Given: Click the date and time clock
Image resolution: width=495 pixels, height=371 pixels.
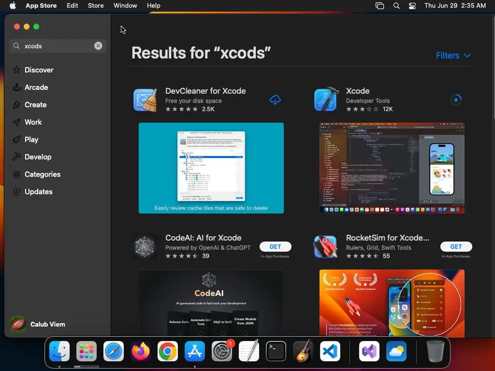Looking at the screenshot, I should coord(455,5).
